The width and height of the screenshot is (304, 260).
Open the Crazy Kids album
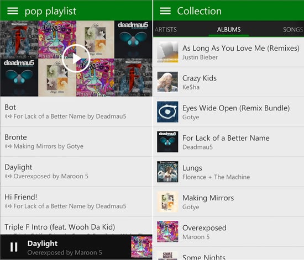tap(229, 82)
